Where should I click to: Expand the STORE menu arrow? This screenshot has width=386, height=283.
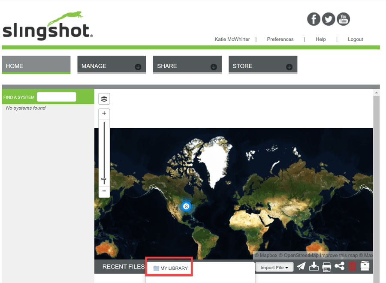pos(289,67)
